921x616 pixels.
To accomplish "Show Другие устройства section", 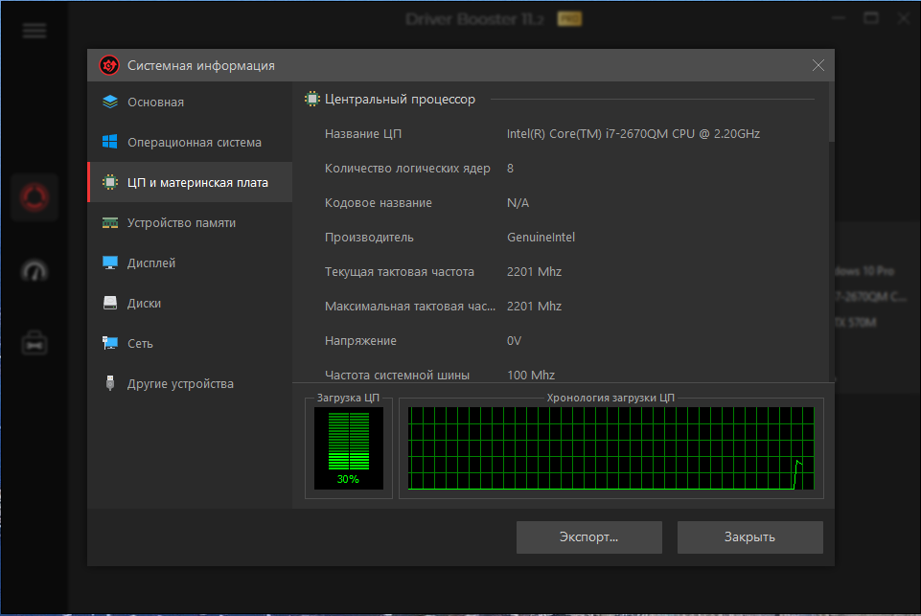I will (x=190, y=383).
